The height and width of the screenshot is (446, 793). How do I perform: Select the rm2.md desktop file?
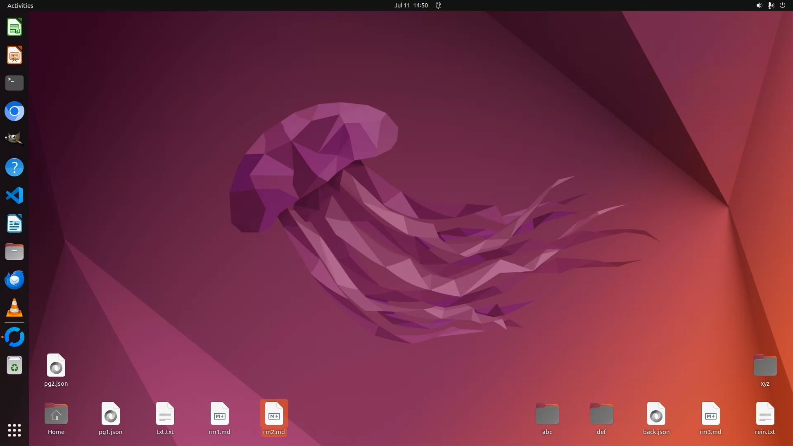(274, 414)
